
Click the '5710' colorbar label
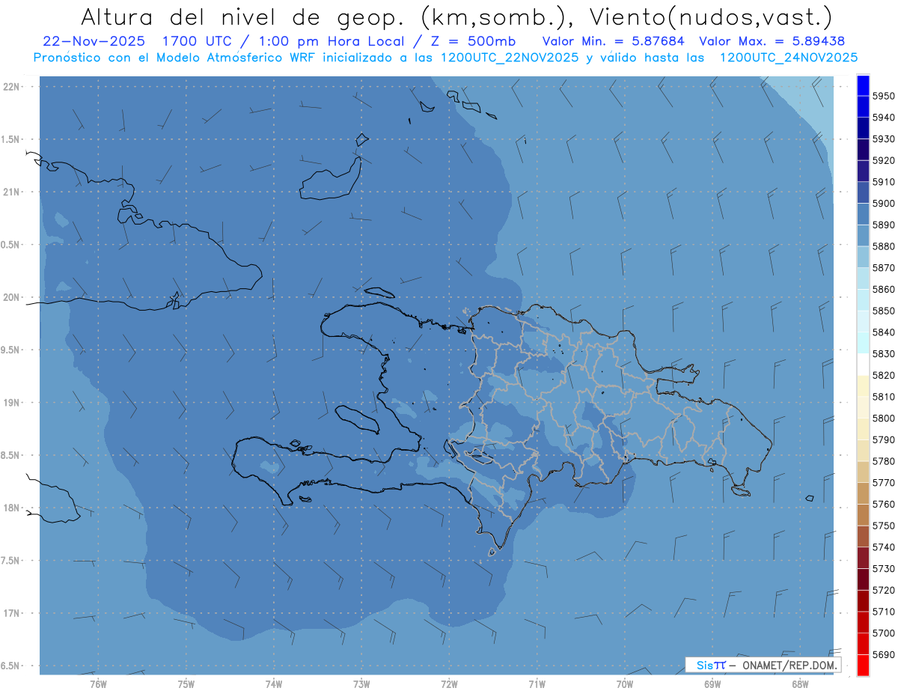[x=883, y=612]
